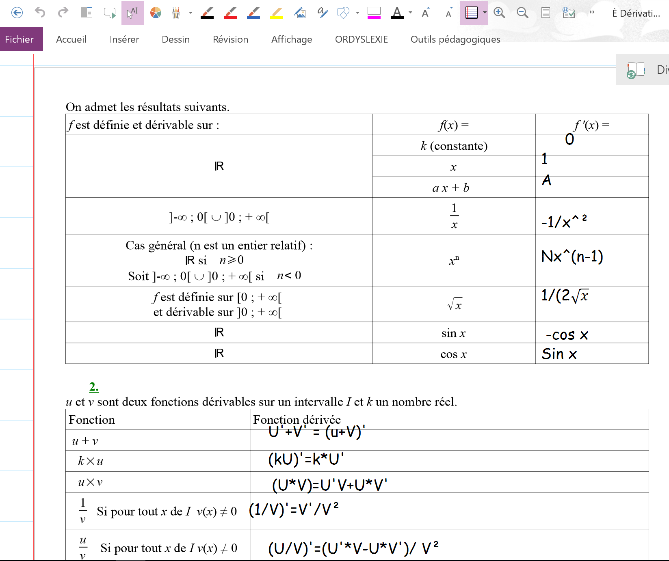Viewport: 669px width, 561px height.
Task: Open the color wheel picker icon
Action: [156, 13]
